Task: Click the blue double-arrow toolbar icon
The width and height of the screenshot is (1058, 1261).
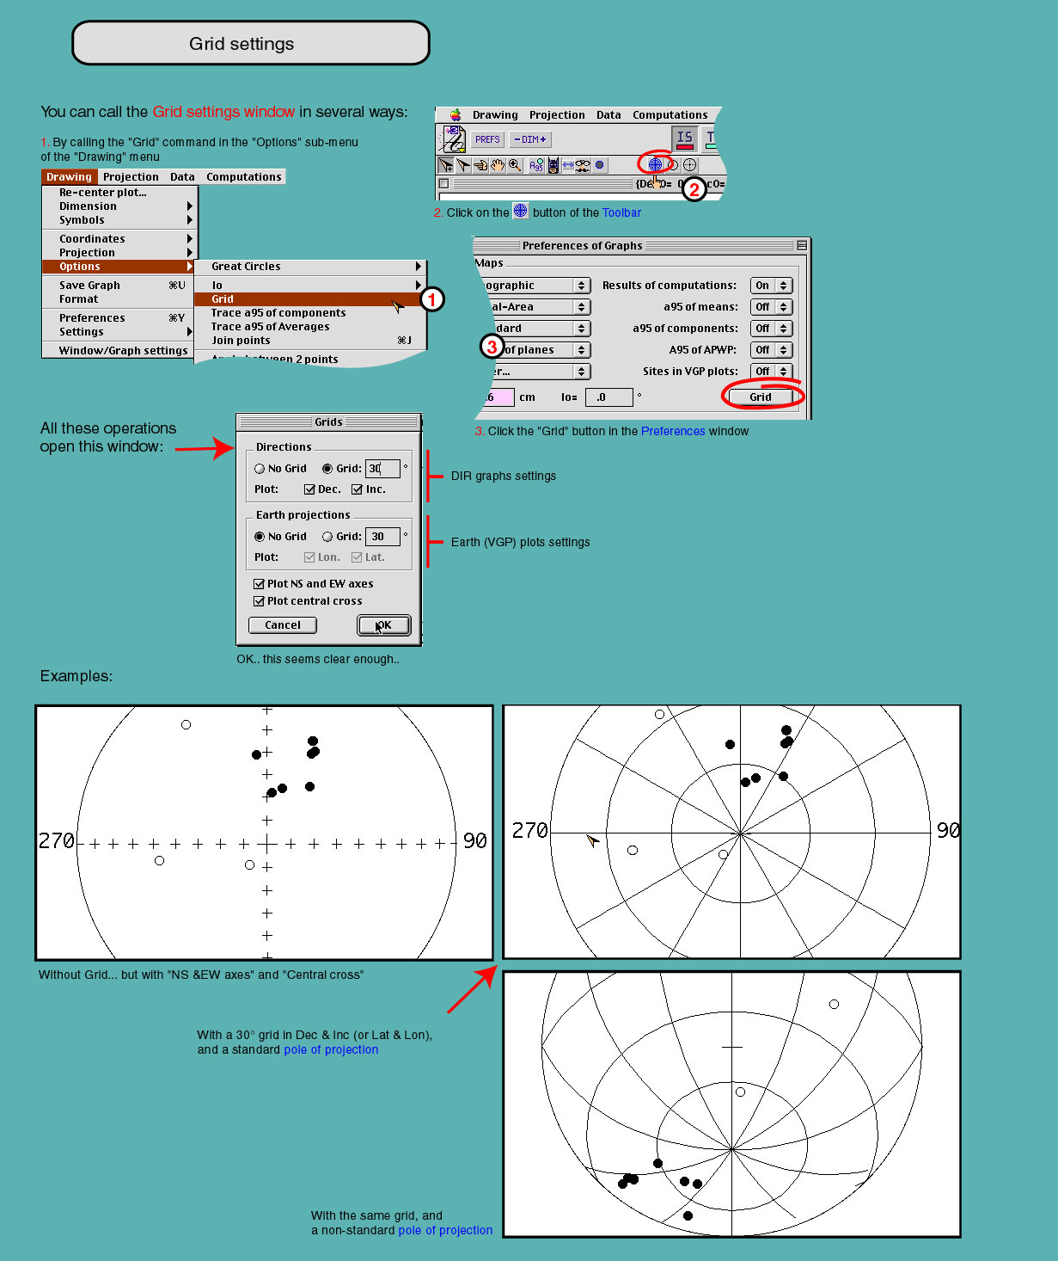Action: tap(568, 165)
